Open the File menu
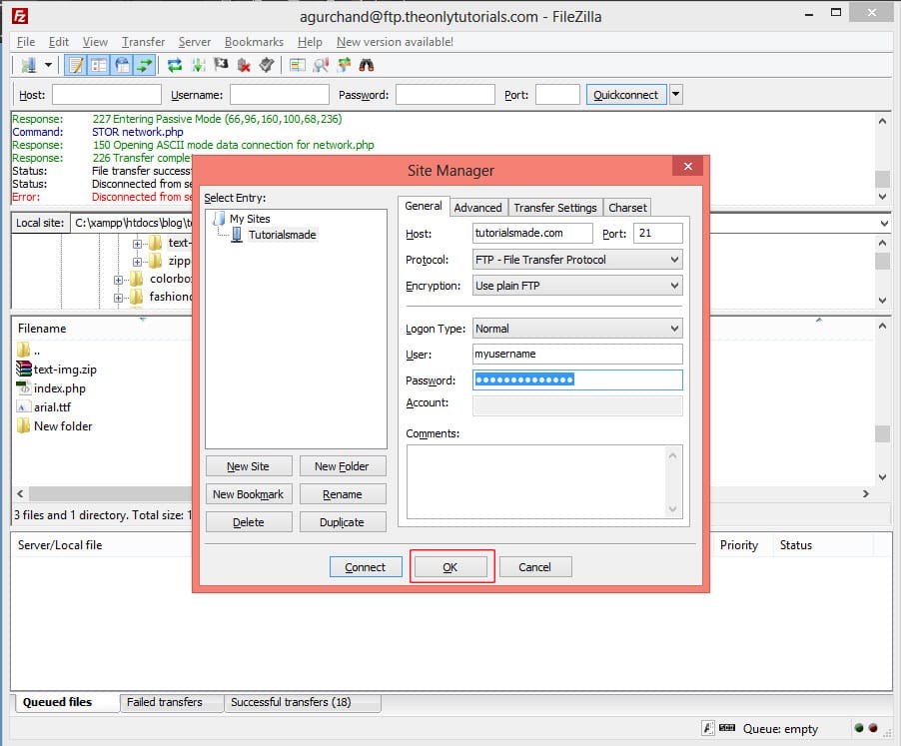This screenshot has width=901, height=746. pyautogui.click(x=26, y=41)
